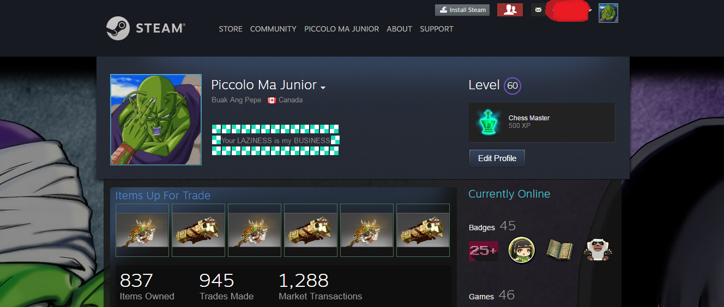
Task: Click the Install Steam button
Action: click(462, 10)
